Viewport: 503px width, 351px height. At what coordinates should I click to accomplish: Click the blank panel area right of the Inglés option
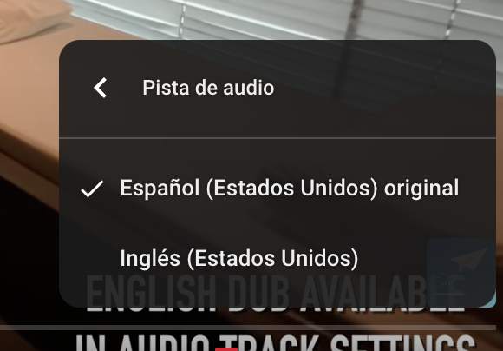[395, 258]
